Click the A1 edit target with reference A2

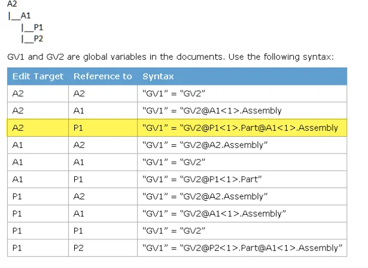[x=18, y=145]
